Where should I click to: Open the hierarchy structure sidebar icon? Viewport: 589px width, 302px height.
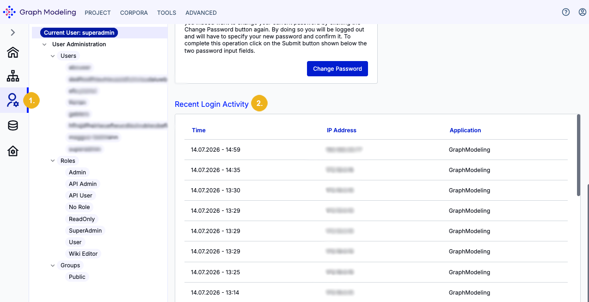click(x=13, y=76)
